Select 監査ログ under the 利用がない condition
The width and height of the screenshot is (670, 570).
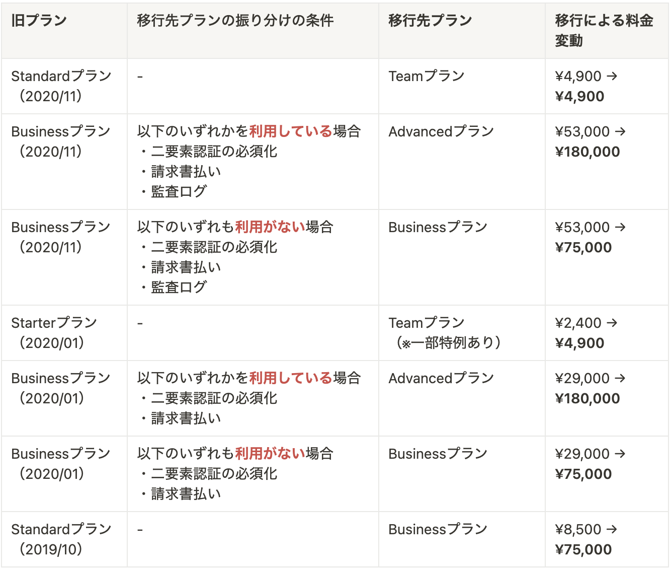[179, 288]
